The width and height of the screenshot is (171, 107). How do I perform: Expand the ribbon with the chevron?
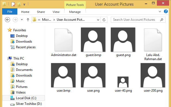point(160,11)
